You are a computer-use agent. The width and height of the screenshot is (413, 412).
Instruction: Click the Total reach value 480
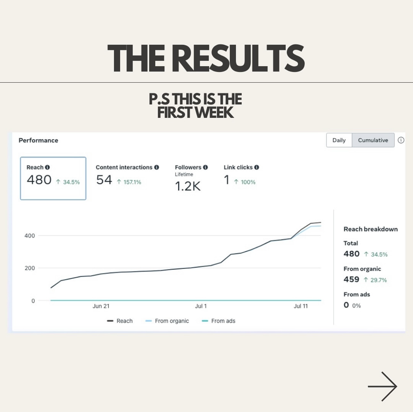click(x=352, y=254)
